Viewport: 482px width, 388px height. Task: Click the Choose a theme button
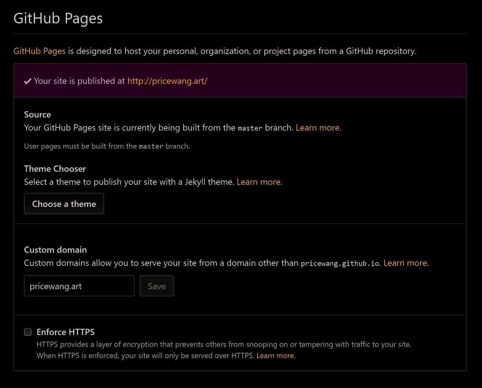[64, 204]
